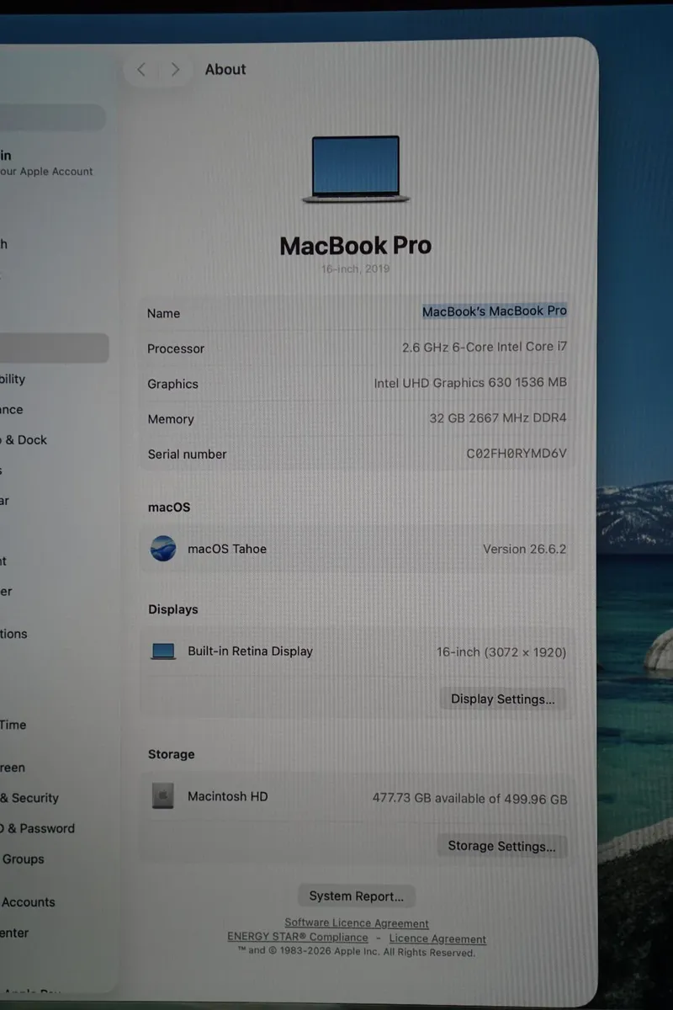Click the 32 GB 2667 MHz DDR4 value
The image size is (673, 1010).
click(498, 418)
